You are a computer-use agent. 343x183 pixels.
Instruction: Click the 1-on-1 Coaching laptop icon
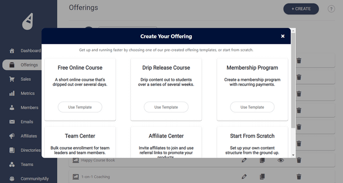click(x=76, y=176)
